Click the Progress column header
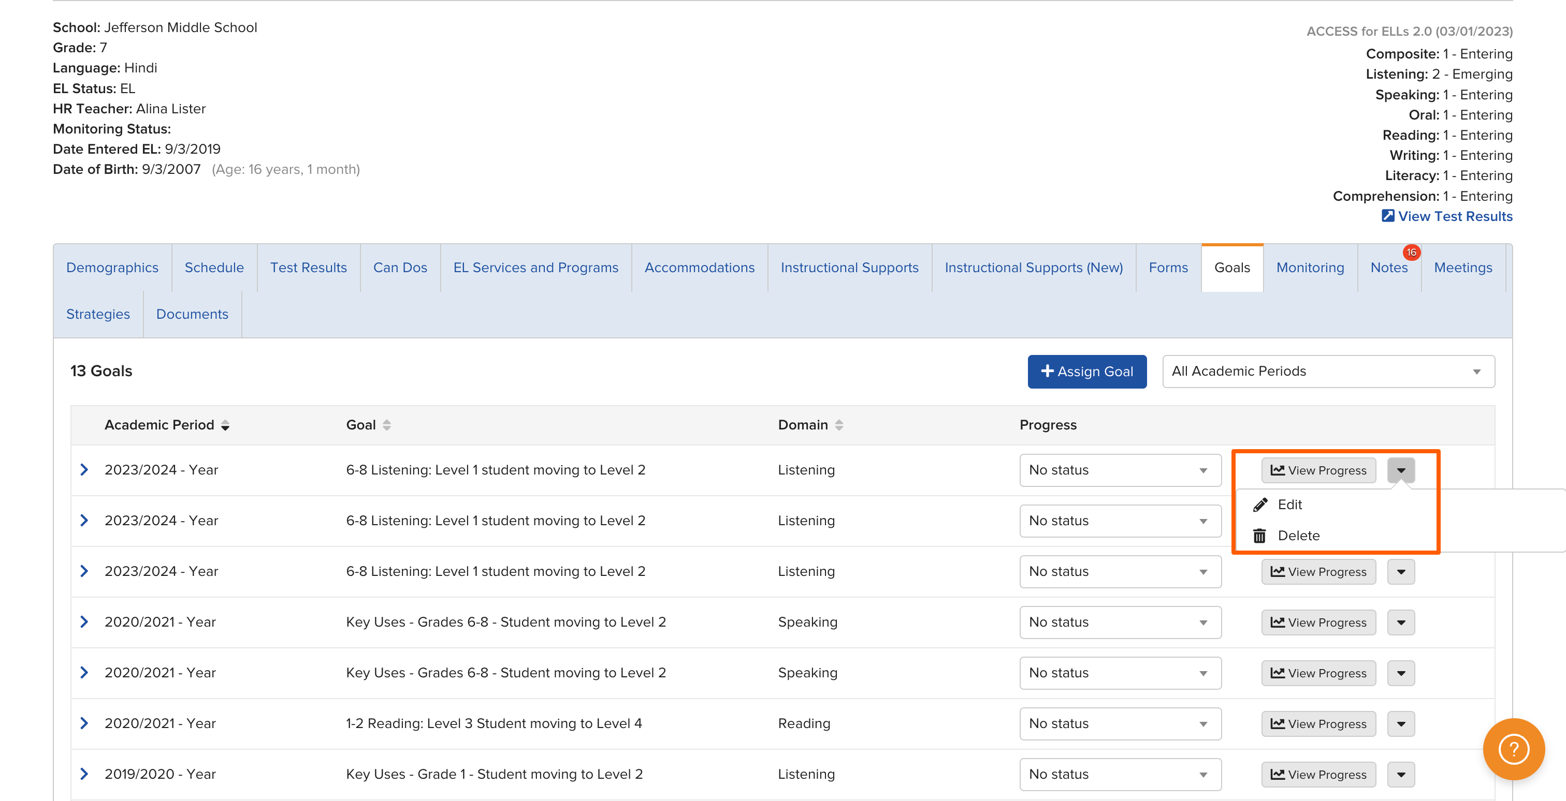1566x801 pixels. (x=1048, y=425)
